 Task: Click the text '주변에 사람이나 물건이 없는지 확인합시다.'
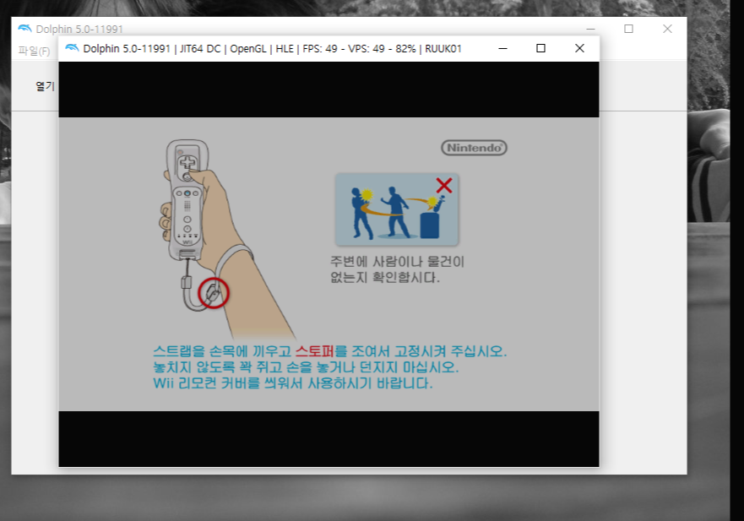(x=397, y=269)
